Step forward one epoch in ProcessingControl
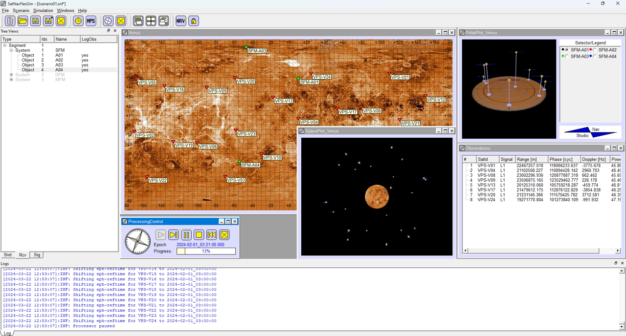The image size is (626, 336). click(x=174, y=235)
